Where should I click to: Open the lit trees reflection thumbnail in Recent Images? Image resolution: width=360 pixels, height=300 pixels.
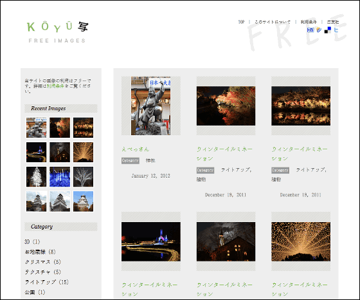[x=83, y=127]
